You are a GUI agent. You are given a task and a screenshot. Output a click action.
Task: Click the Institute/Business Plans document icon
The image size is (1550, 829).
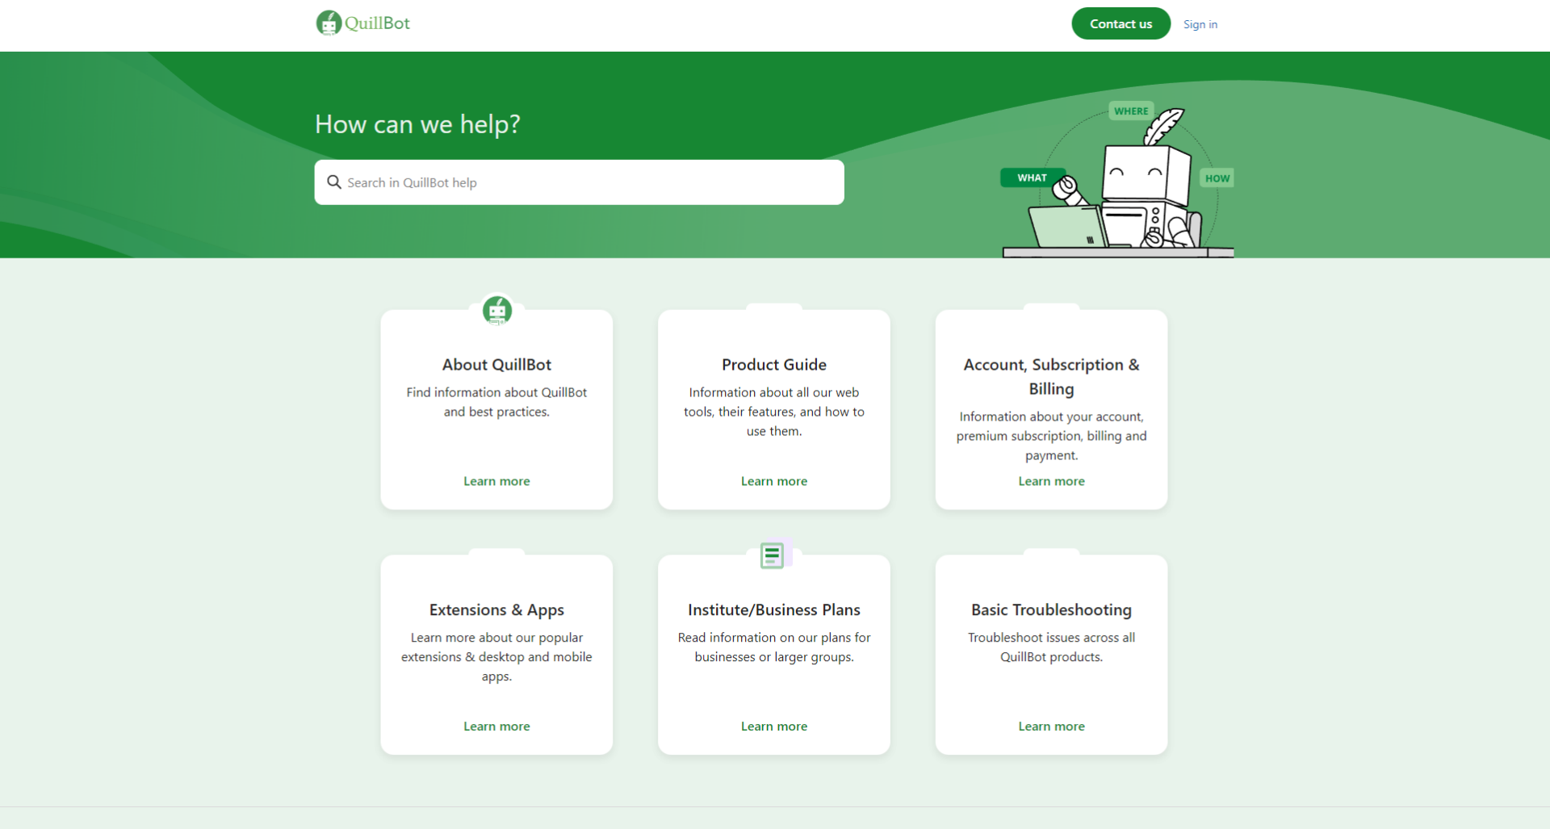tap(773, 555)
